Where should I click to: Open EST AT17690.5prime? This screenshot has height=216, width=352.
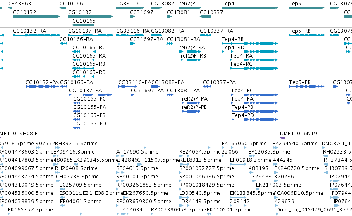137,152
